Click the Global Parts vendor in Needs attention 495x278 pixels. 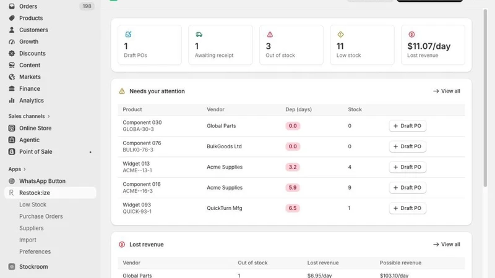coord(222,126)
